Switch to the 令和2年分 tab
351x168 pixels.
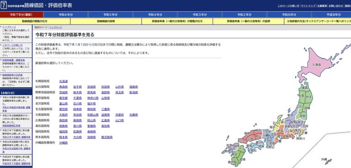[x=245, y=15]
